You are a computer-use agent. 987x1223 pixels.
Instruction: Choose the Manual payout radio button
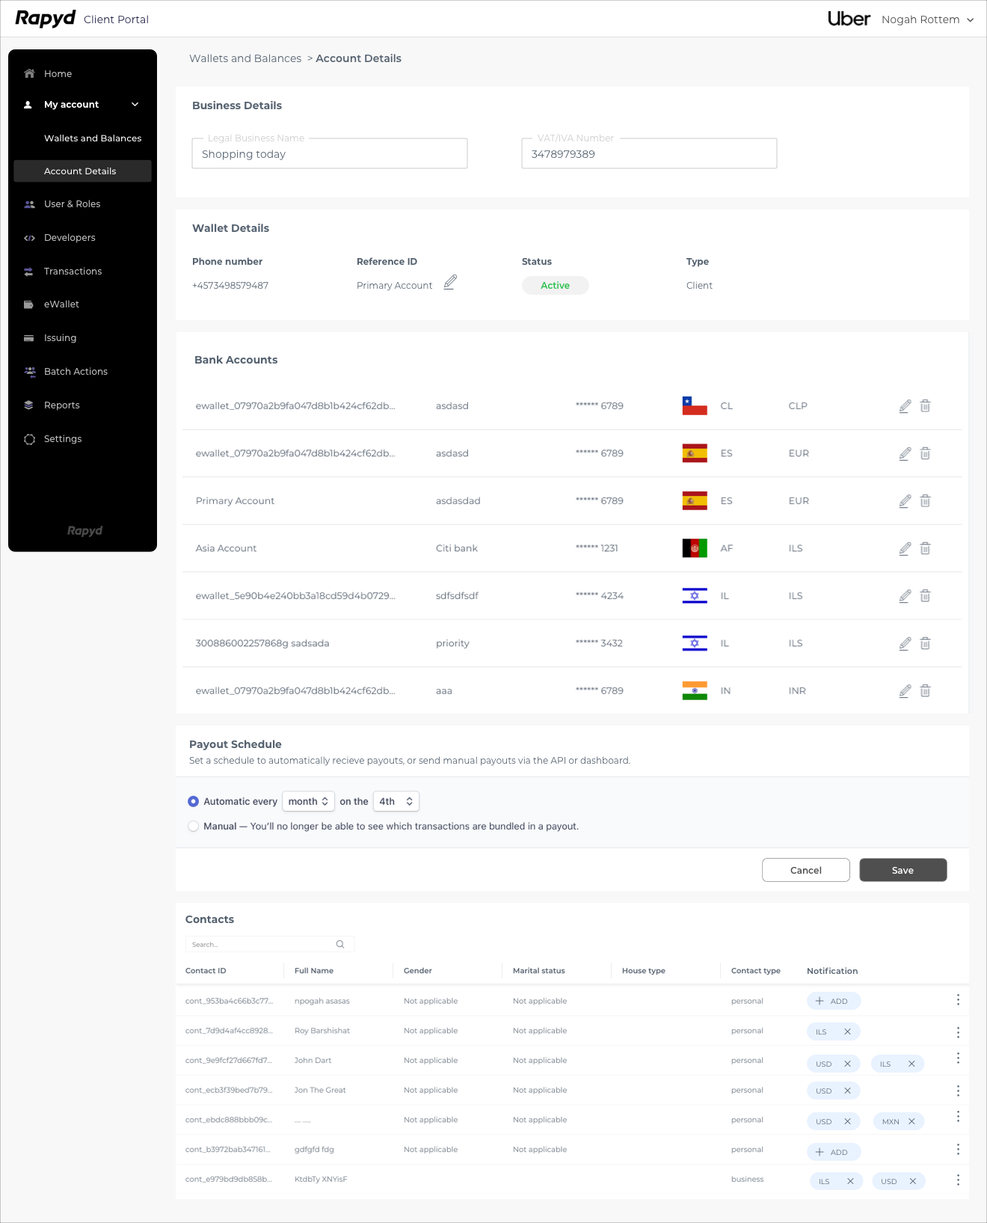(x=194, y=827)
